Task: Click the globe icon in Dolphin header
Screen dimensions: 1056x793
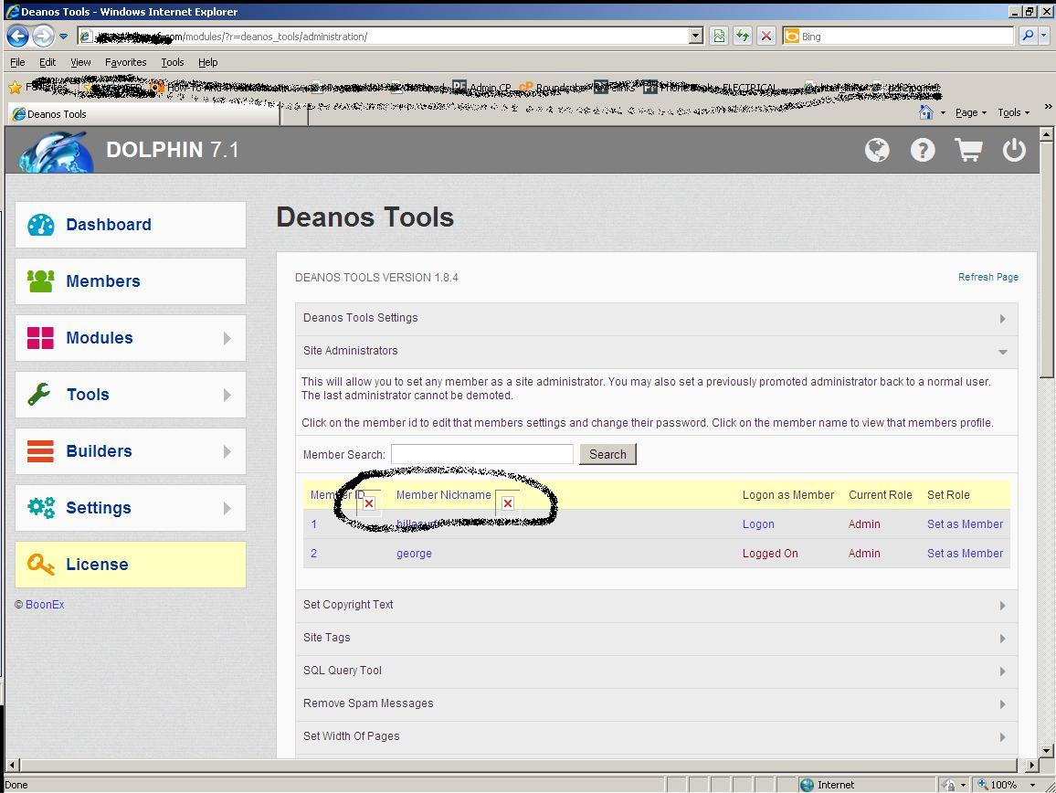Action: (877, 150)
